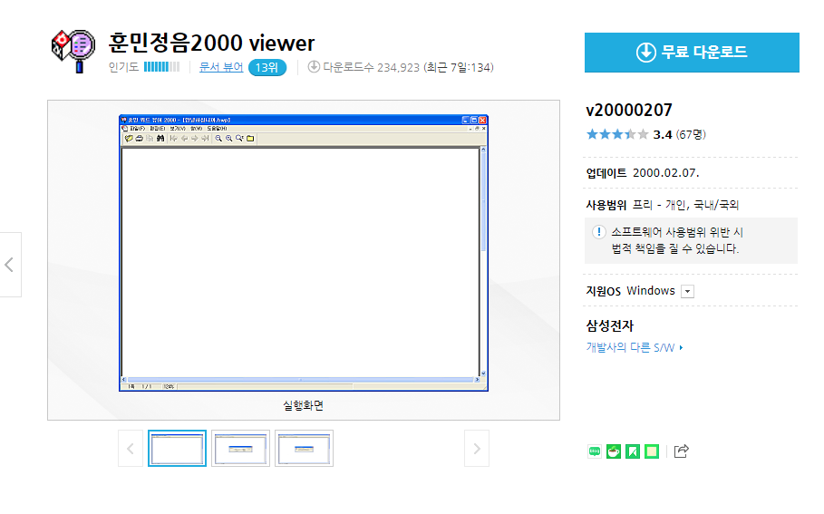Click vertical scrollbar in viewer screenshot

pyautogui.click(x=483, y=262)
